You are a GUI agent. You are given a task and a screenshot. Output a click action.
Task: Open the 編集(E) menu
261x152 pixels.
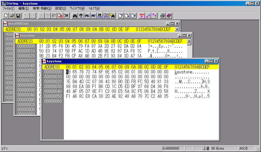[x=24, y=8]
